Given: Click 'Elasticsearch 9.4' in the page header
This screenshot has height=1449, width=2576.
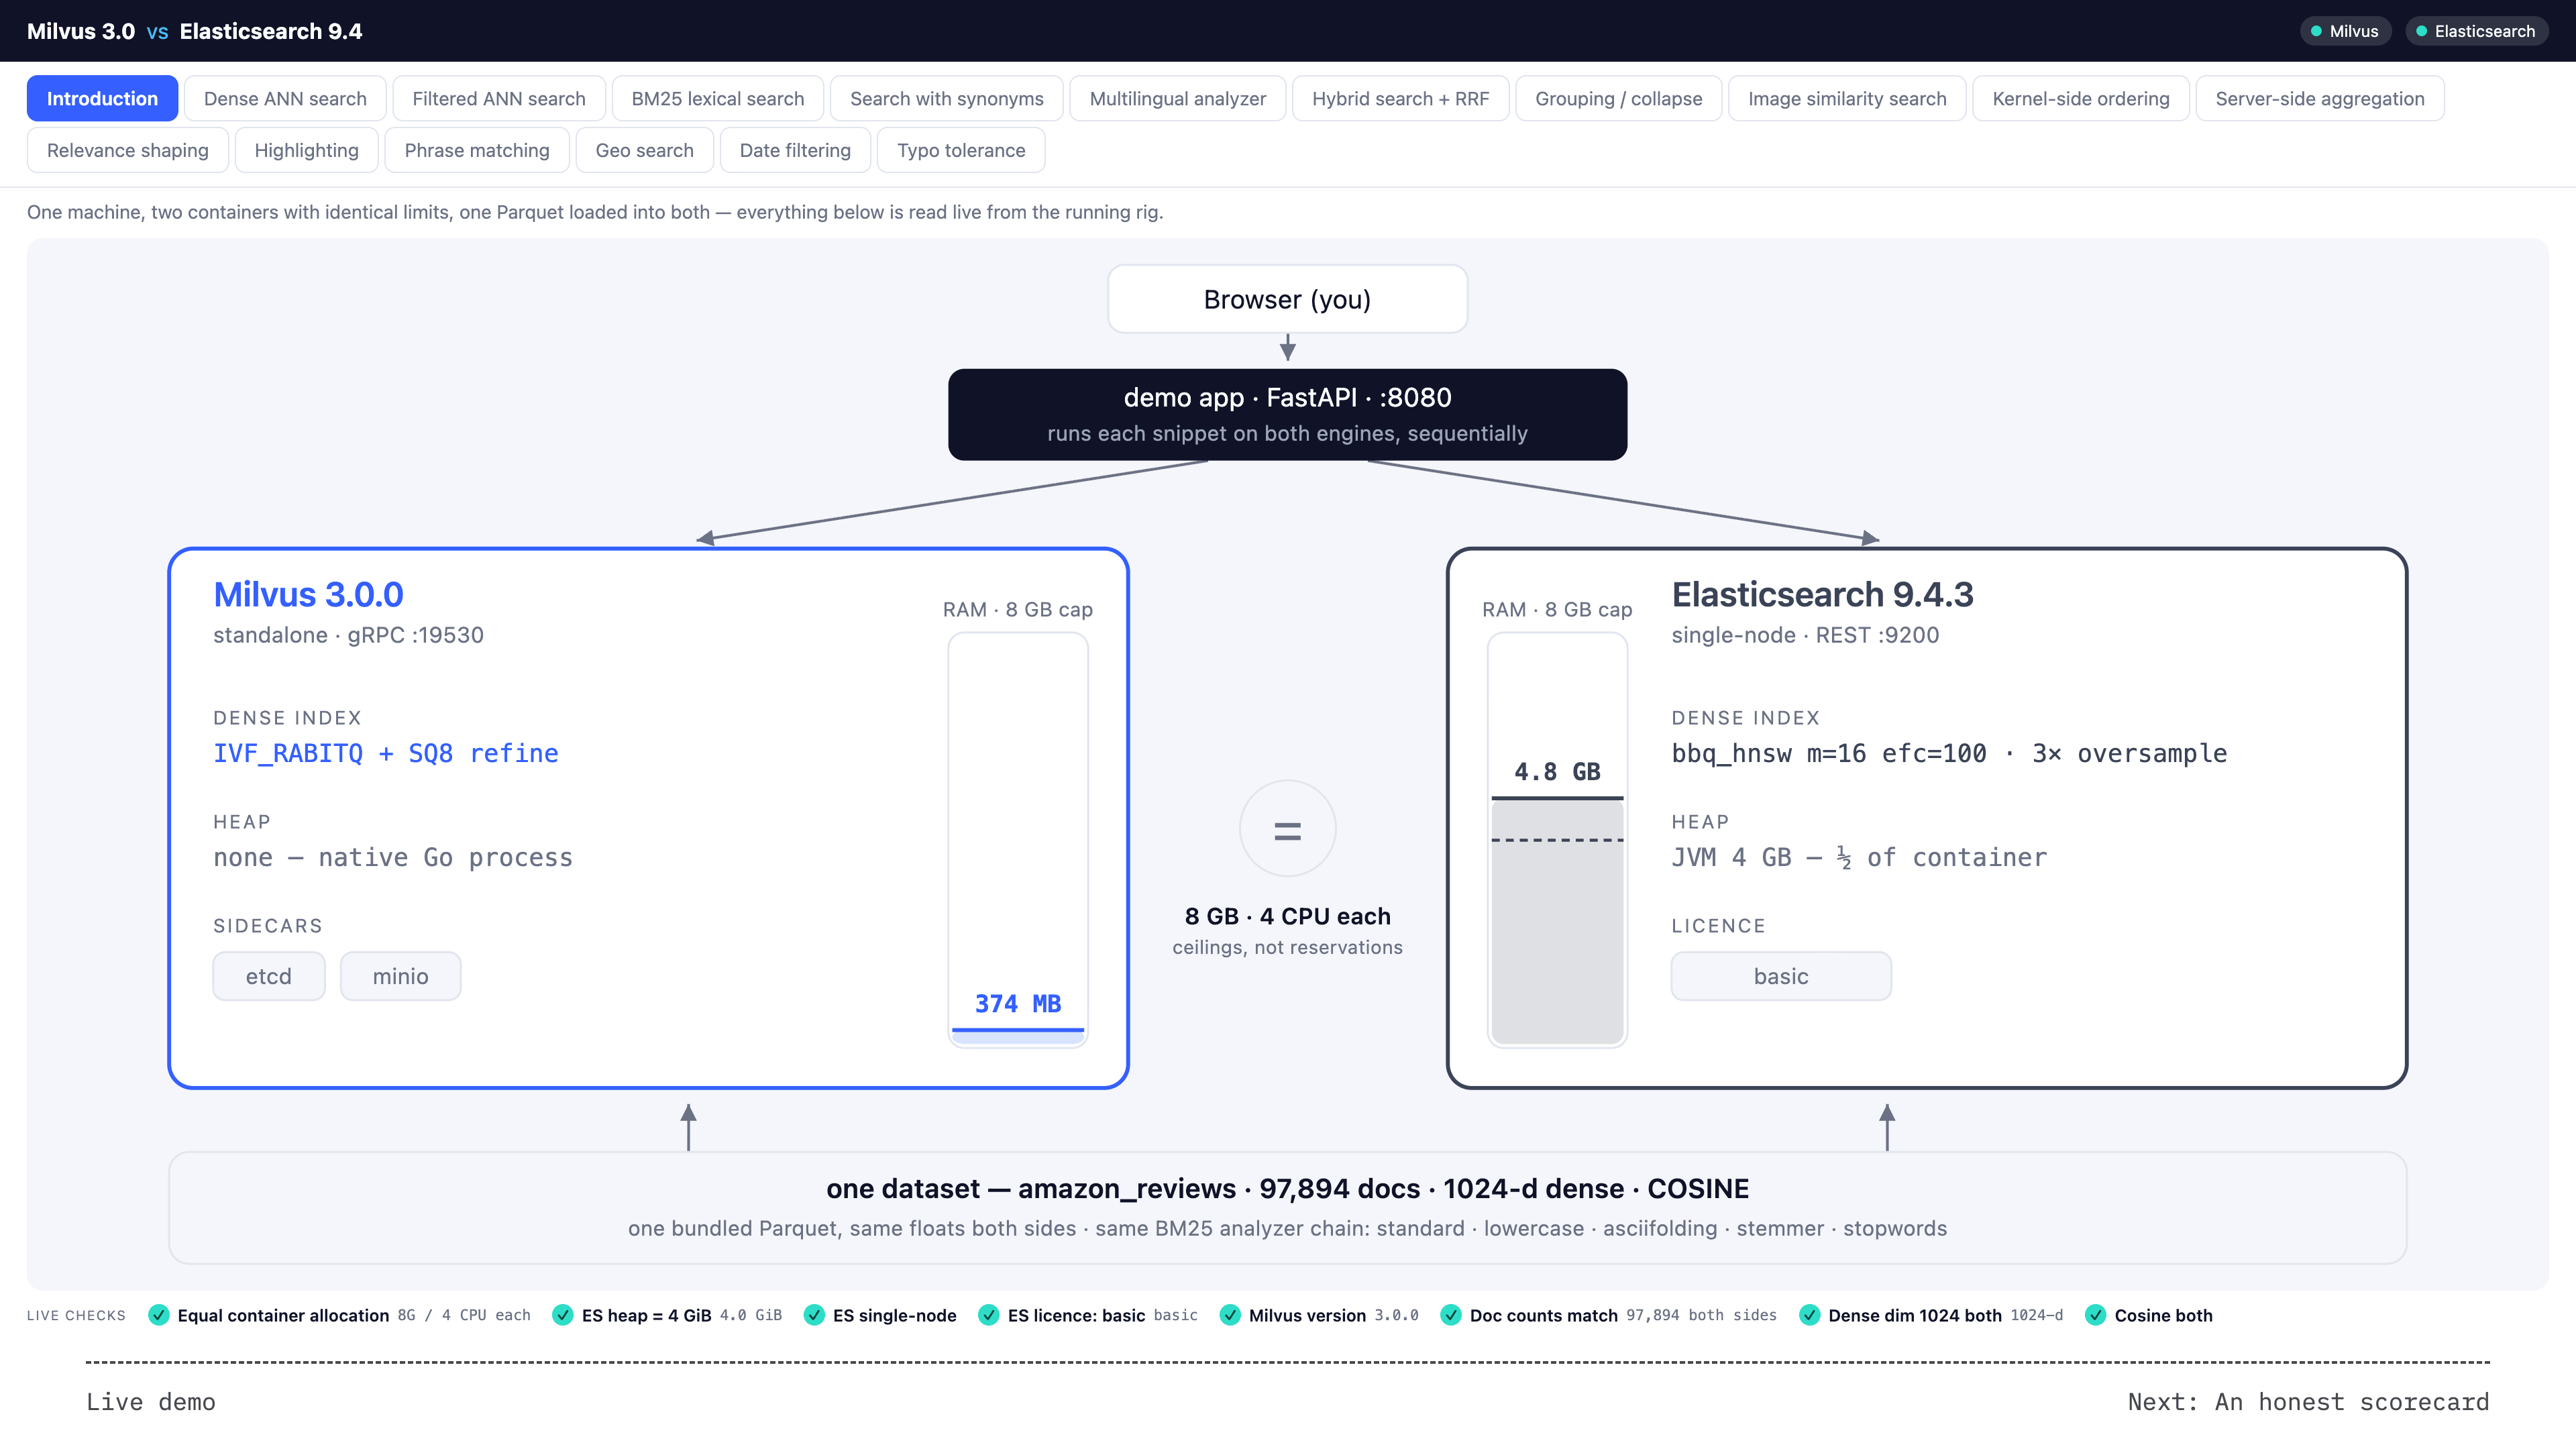Looking at the screenshot, I should click(x=271, y=31).
